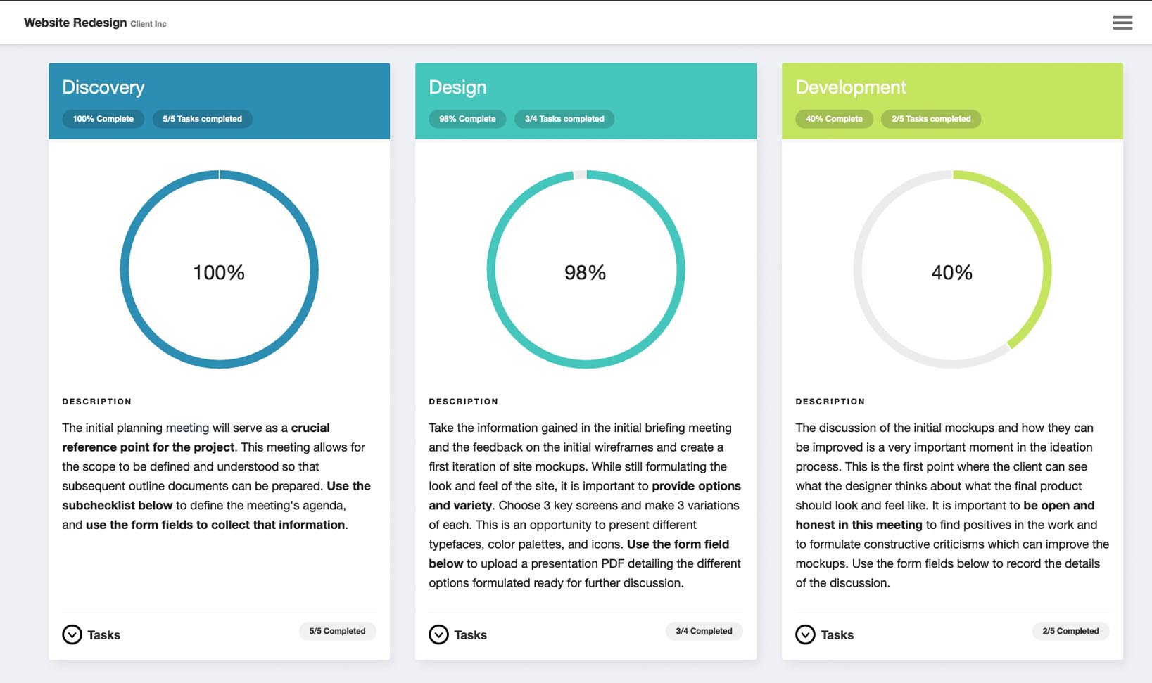Click the Tasks chevron icon on the Development card
The image size is (1152, 683).
point(805,634)
